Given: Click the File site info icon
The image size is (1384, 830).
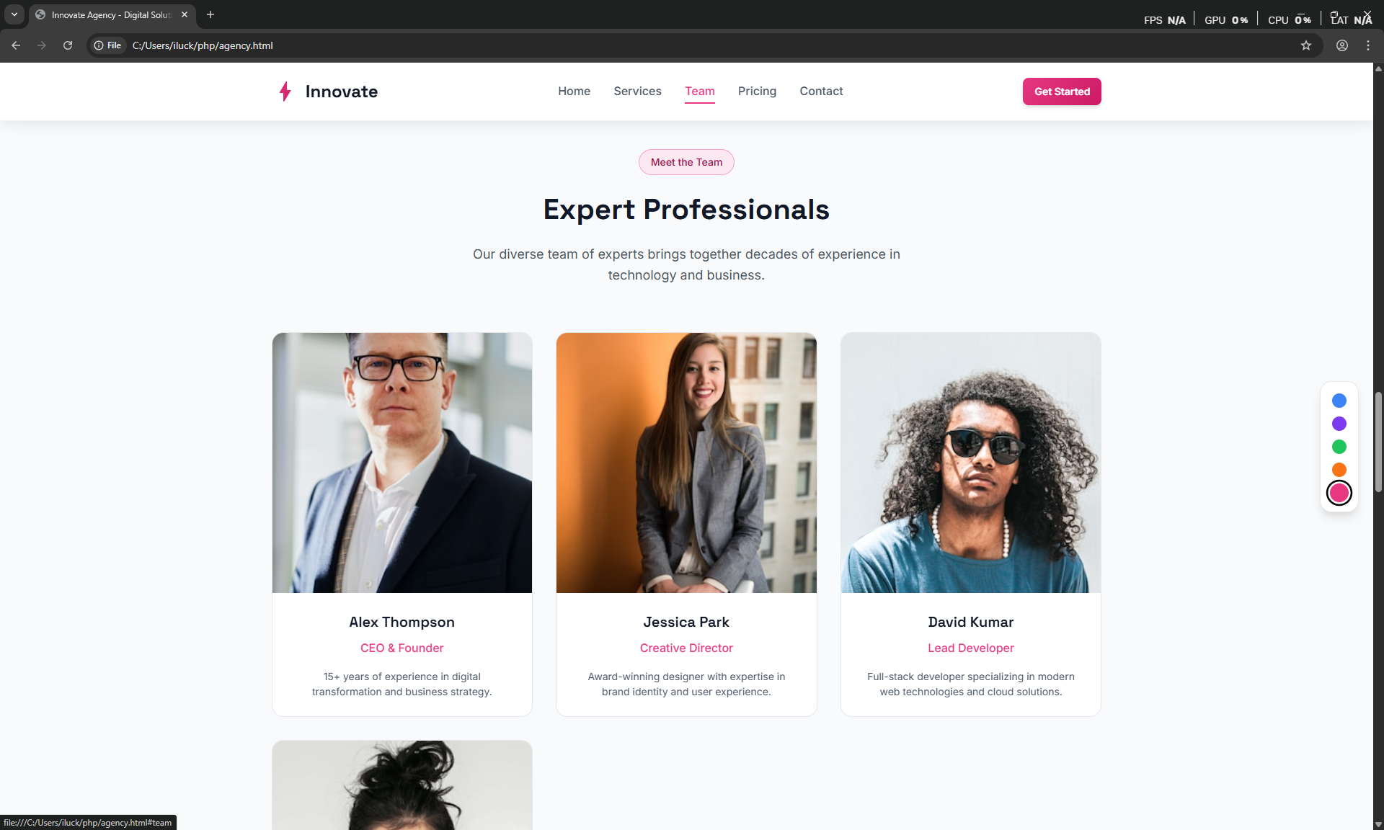Looking at the screenshot, I should click(108, 45).
